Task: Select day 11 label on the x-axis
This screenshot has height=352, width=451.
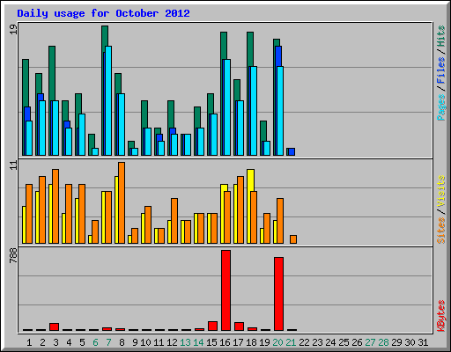Action: (x=159, y=342)
